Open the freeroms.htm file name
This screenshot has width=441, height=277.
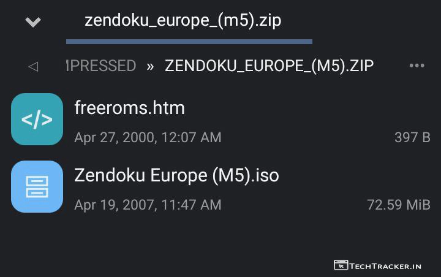coord(129,108)
